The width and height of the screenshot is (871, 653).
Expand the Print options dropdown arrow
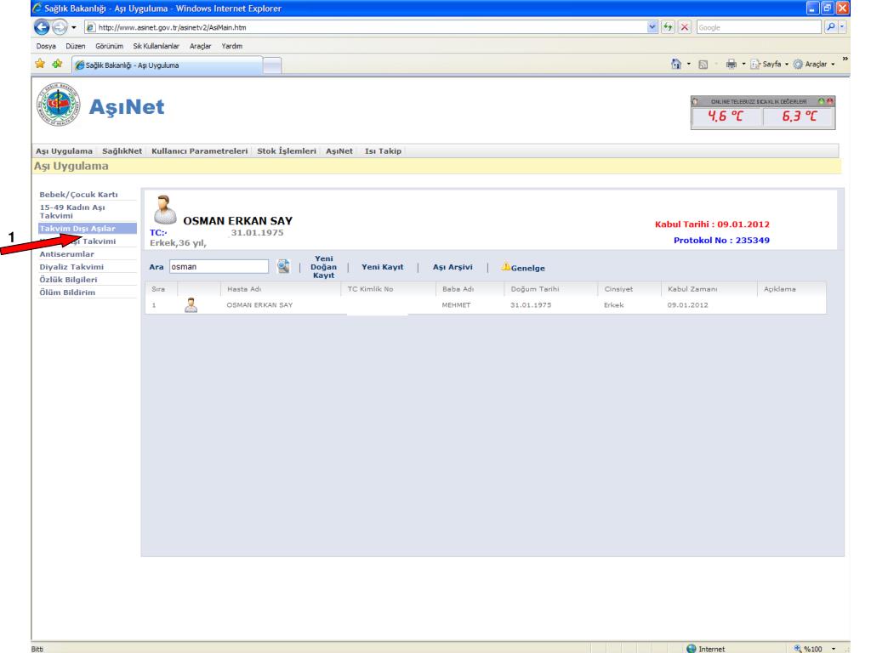(x=743, y=64)
